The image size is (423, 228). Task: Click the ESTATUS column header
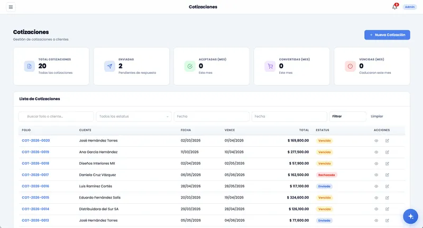point(323,130)
